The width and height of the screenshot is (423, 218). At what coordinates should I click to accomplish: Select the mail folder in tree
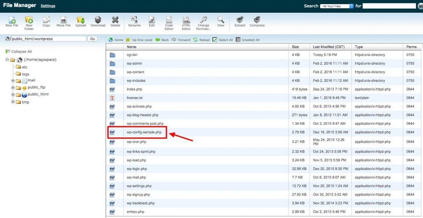click(x=26, y=81)
